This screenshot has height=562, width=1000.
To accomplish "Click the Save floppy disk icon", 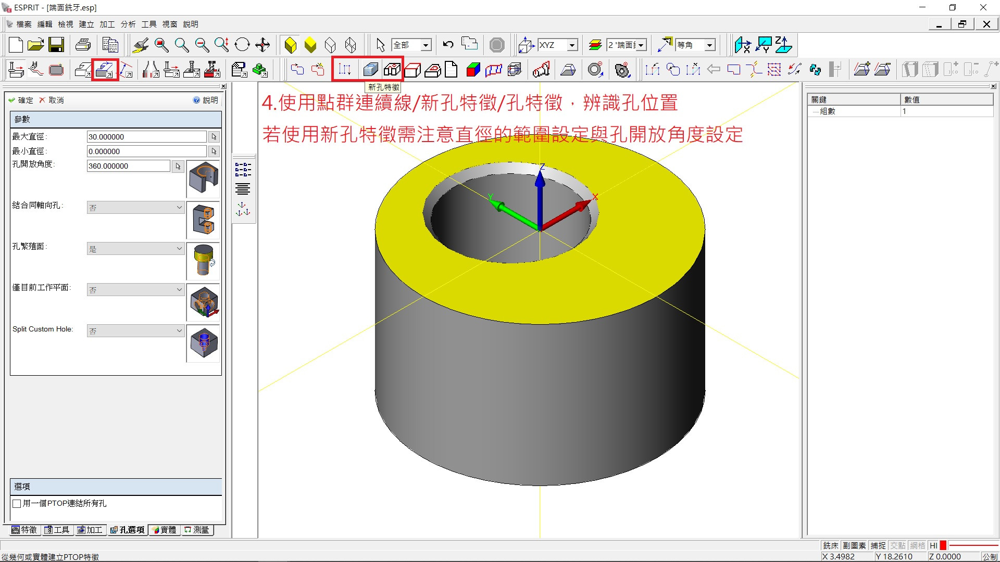I will pos(56,45).
